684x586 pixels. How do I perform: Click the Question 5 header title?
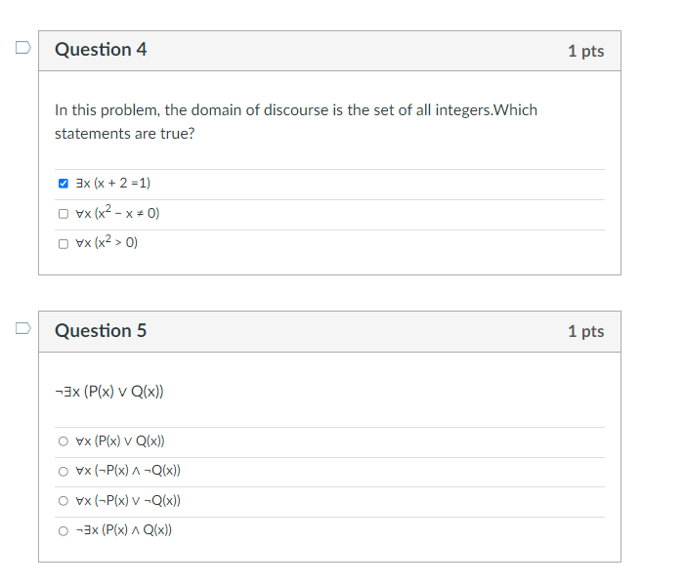pos(101,330)
